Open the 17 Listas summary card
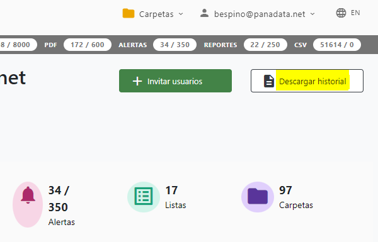The image size is (378, 242). tap(157, 197)
